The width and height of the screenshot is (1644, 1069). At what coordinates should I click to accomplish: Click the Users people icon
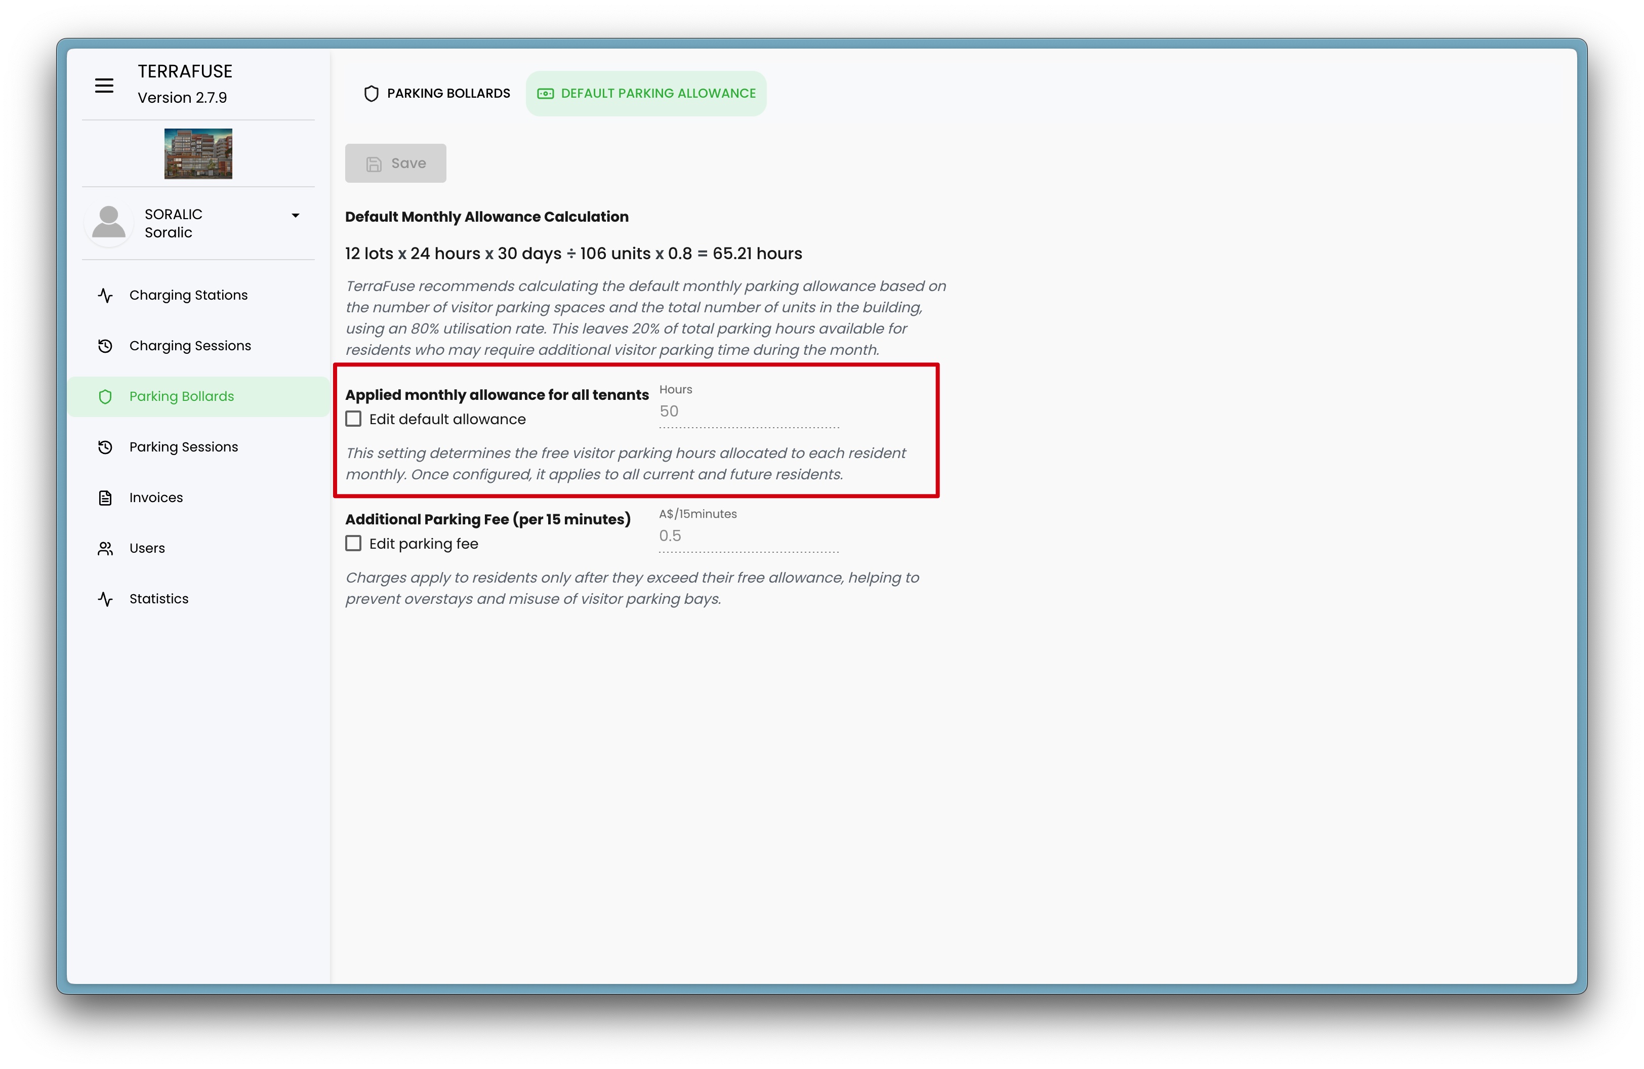(x=105, y=548)
